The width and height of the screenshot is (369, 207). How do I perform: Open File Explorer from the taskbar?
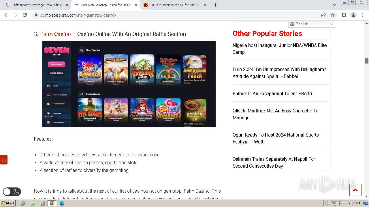pos(33,203)
